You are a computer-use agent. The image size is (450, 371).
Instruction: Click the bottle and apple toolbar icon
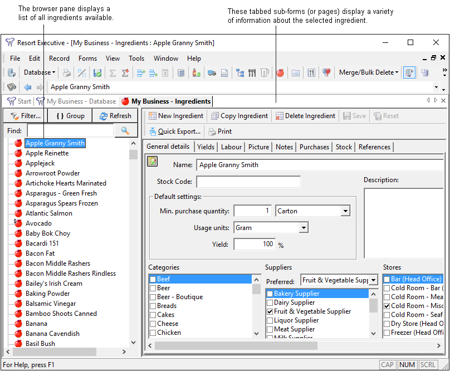[196, 72]
